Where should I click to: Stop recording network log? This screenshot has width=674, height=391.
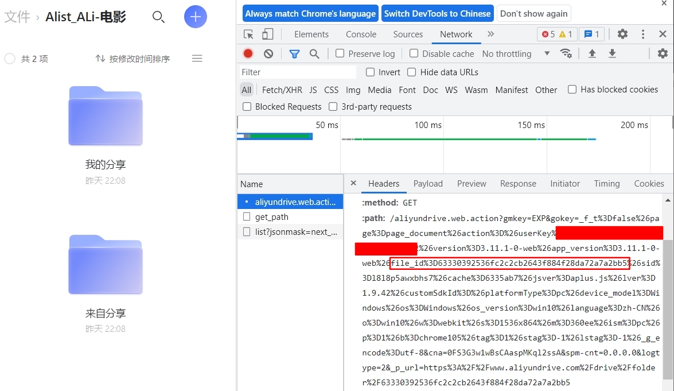click(248, 54)
